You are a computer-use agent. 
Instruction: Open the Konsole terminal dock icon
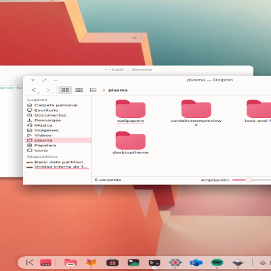coord(154,263)
